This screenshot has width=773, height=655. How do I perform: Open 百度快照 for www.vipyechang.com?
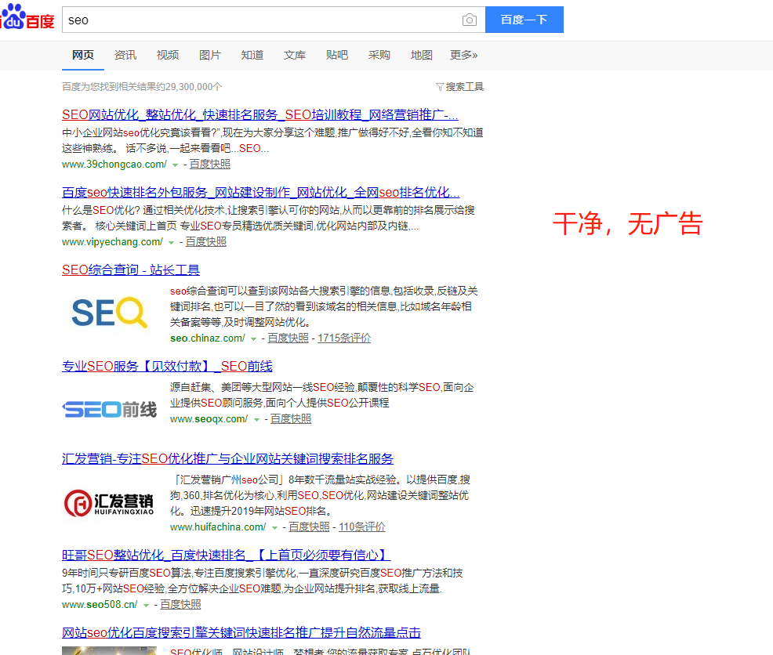(206, 241)
